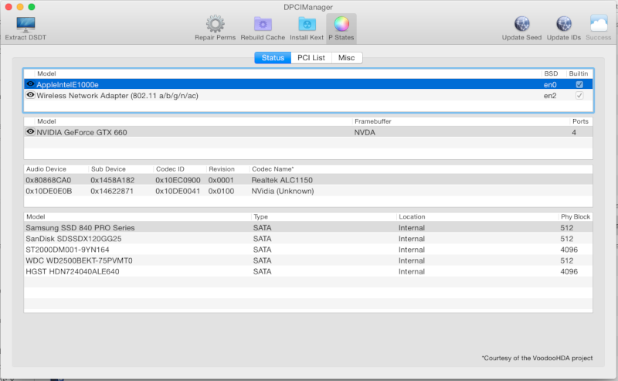Viewport: 618px width, 381px height.
Task: Select Wireless Network Adapter (802.11 a/b/g/n/ac) row
Action: coord(308,96)
